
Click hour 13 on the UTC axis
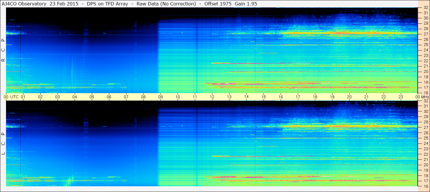tap(229, 97)
